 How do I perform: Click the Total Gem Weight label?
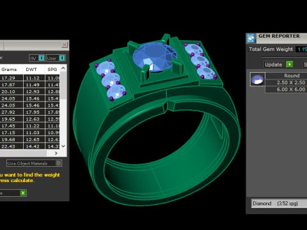271,49
